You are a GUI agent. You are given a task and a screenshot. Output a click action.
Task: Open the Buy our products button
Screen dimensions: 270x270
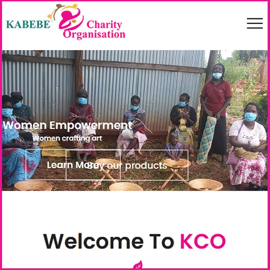tap(127, 165)
